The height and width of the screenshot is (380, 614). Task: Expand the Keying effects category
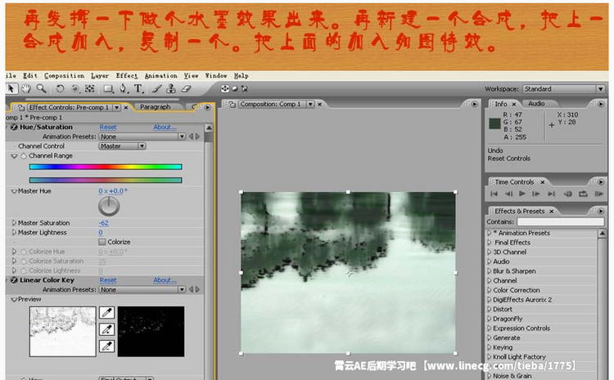(489, 347)
